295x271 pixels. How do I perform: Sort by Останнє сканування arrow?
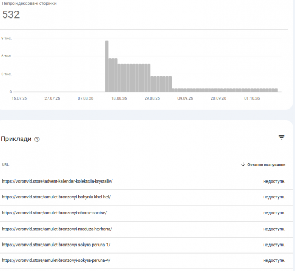(243, 165)
